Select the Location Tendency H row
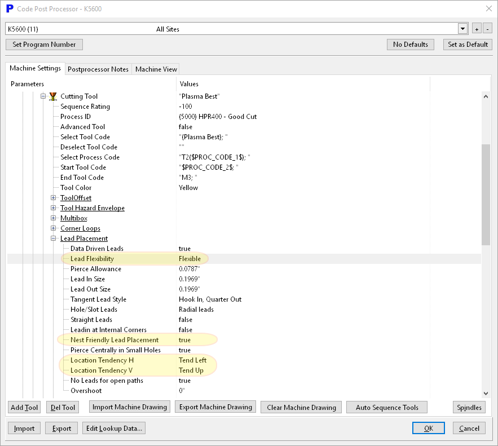498x446 pixels. 244,360
